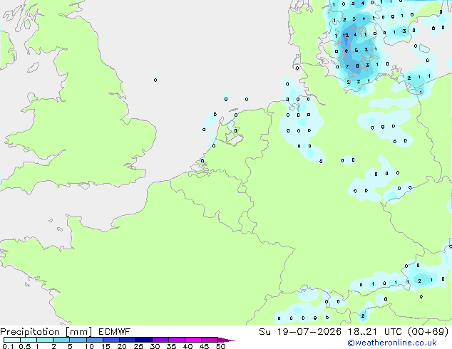Click the 1–2 mm legend color swatch
The image size is (452, 349).
coord(45,340)
